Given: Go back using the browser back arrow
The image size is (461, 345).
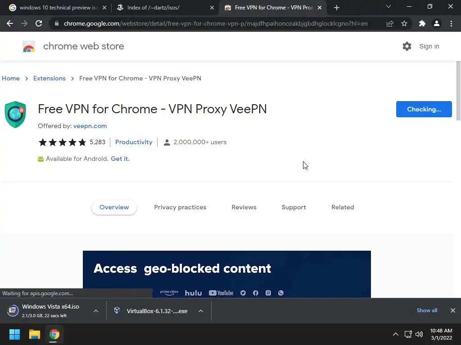Looking at the screenshot, I should [x=10, y=23].
